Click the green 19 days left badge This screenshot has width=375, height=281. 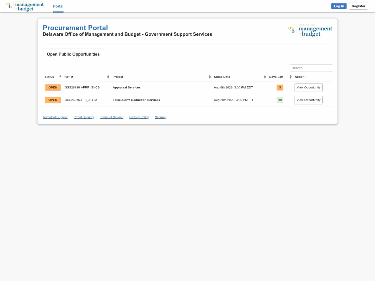tap(280, 100)
